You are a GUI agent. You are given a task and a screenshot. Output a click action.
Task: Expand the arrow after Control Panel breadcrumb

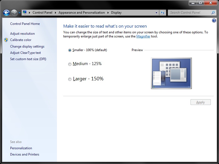click(x=56, y=13)
